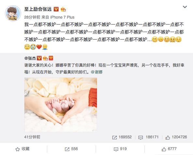Image resolution: width=193 pixels, height=155 pixels.
Task: Open the @张杰 reposted author link
Action: [x=30, y=58]
